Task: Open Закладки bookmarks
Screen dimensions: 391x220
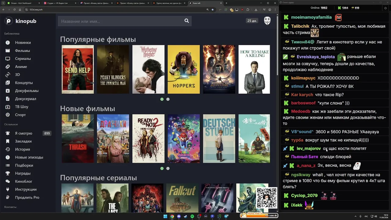Action: click(23, 141)
